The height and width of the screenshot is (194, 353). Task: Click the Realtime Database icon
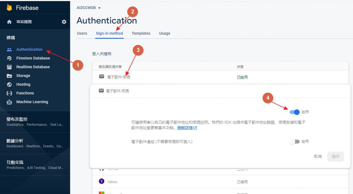[9, 67]
